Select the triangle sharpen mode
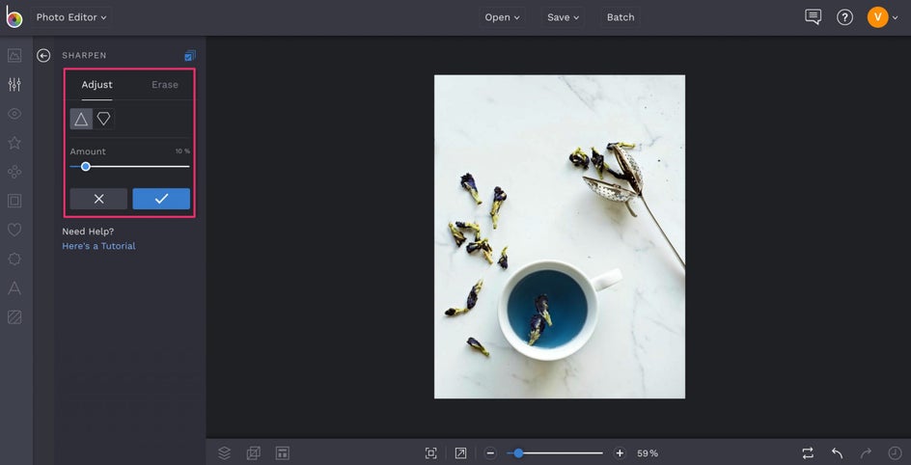This screenshot has height=465, width=911. pos(81,119)
